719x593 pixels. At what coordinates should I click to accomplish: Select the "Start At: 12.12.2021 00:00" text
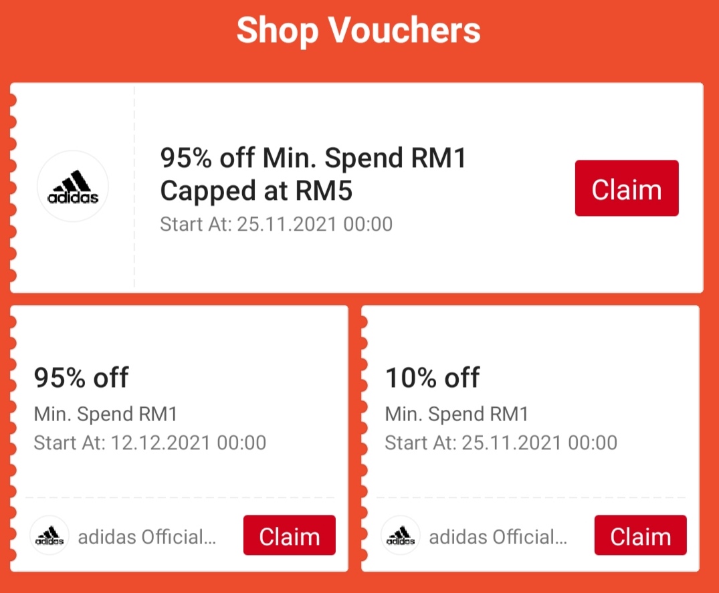tap(150, 443)
